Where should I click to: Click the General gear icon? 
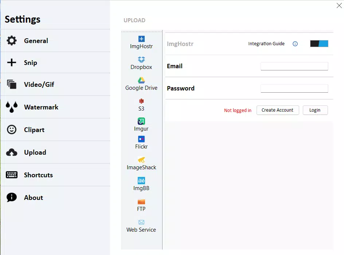click(x=12, y=40)
